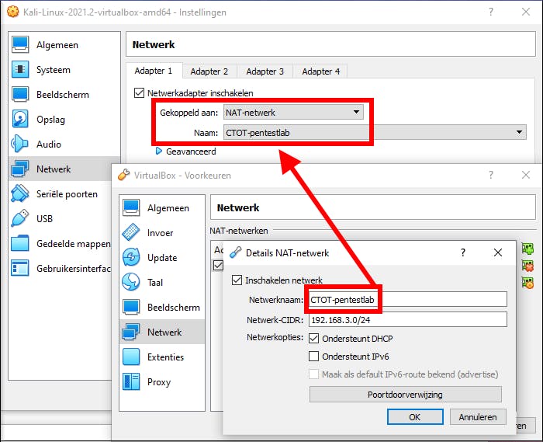543x442 pixels.
Task: Open Gekoppeld aan NAT-netwerk dropdown
Action: [294, 113]
